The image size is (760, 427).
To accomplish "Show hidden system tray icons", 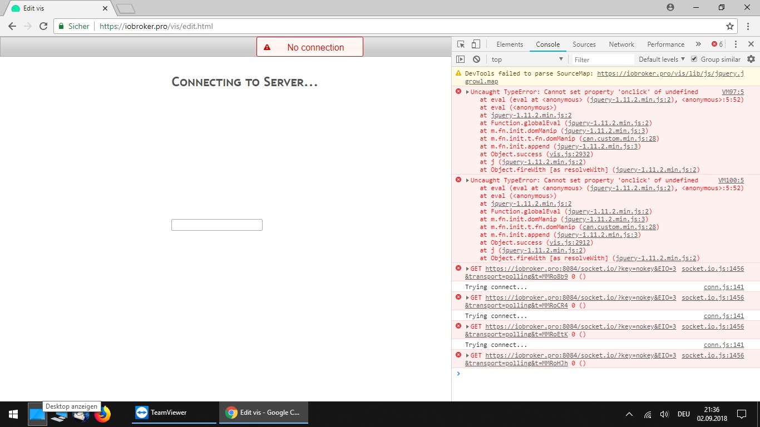I will [x=629, y=414].
